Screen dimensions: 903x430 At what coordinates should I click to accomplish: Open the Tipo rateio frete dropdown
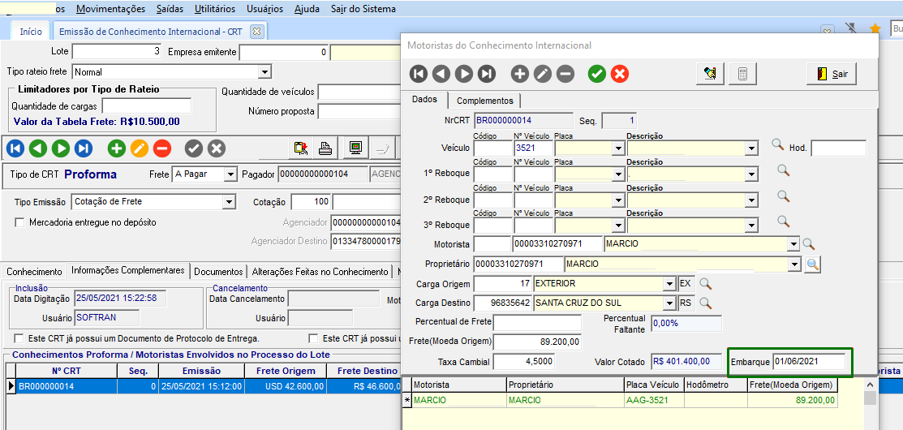[264, 72]
